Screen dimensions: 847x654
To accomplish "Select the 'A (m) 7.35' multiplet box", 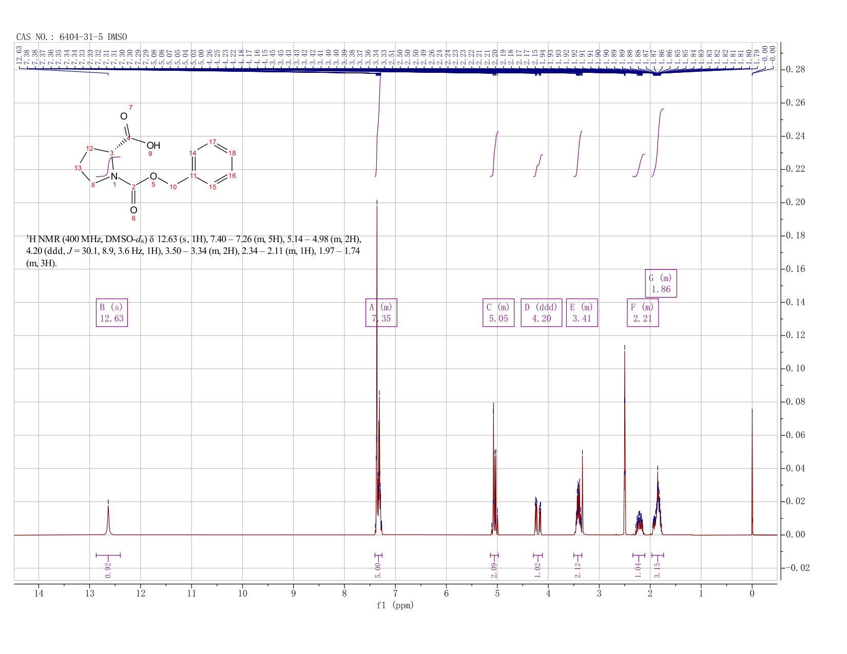I will tap(381, 312).
